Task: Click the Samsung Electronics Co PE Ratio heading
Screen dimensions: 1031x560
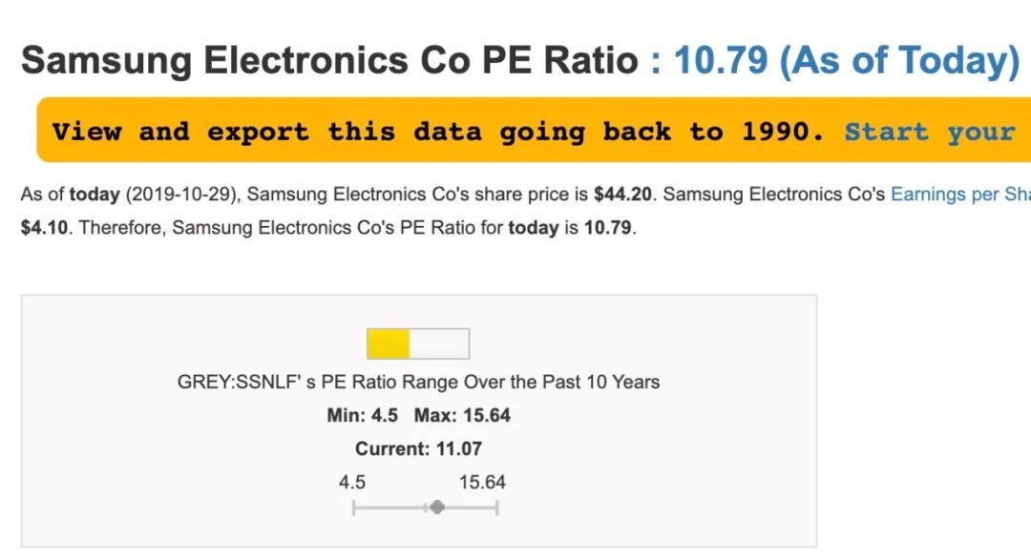Action: (329, 60)
